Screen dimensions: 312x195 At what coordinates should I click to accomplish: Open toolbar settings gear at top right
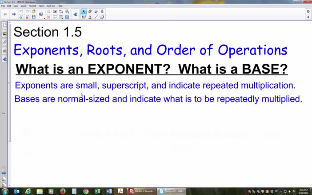(308, 12)
